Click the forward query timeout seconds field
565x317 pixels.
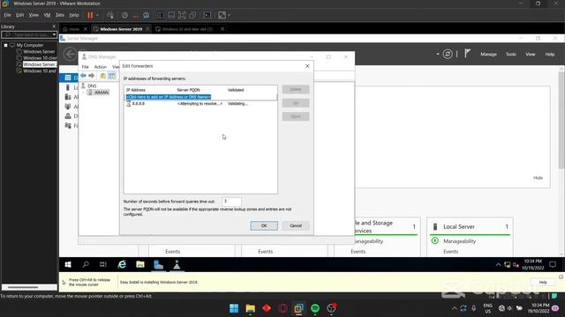click(231, 202)
